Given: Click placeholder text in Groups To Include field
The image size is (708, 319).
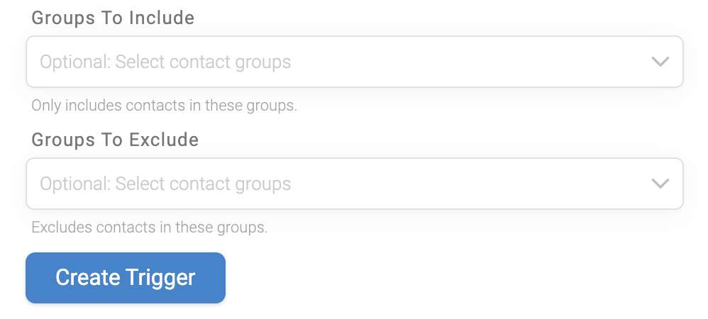Looking at the screenshot, I should [x=165, y=62].
